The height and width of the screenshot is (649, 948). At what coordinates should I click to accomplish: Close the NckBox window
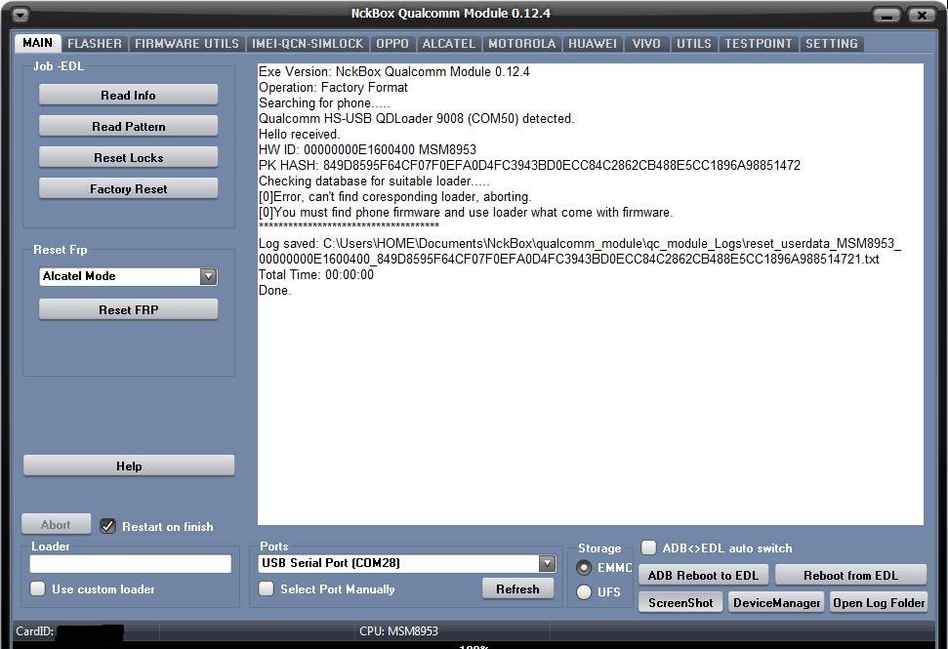point(922,15)
